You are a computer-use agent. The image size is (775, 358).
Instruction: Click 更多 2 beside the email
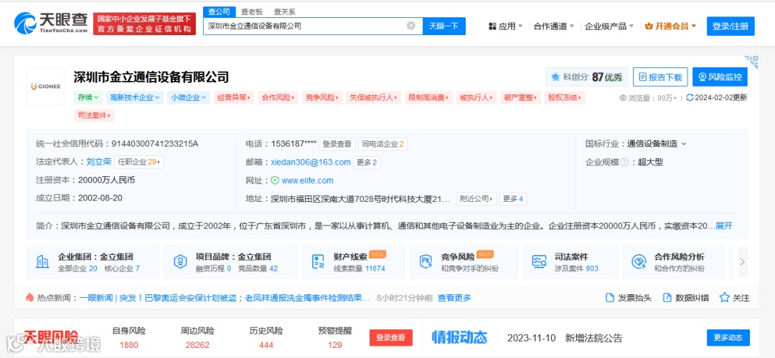point(367,163)
